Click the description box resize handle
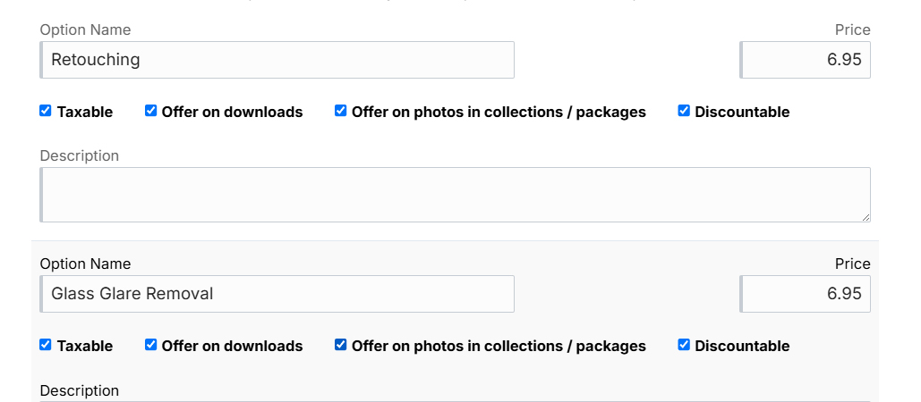This screenshot has width=921, height=402. (866, 217)
